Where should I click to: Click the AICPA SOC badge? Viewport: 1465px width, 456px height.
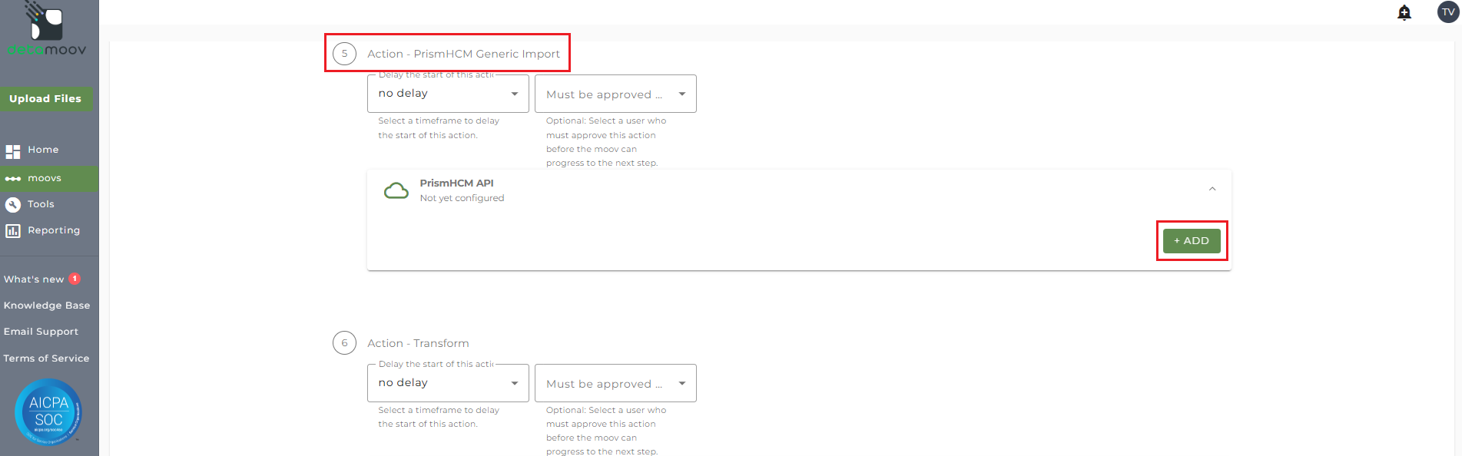coord(48,412)
